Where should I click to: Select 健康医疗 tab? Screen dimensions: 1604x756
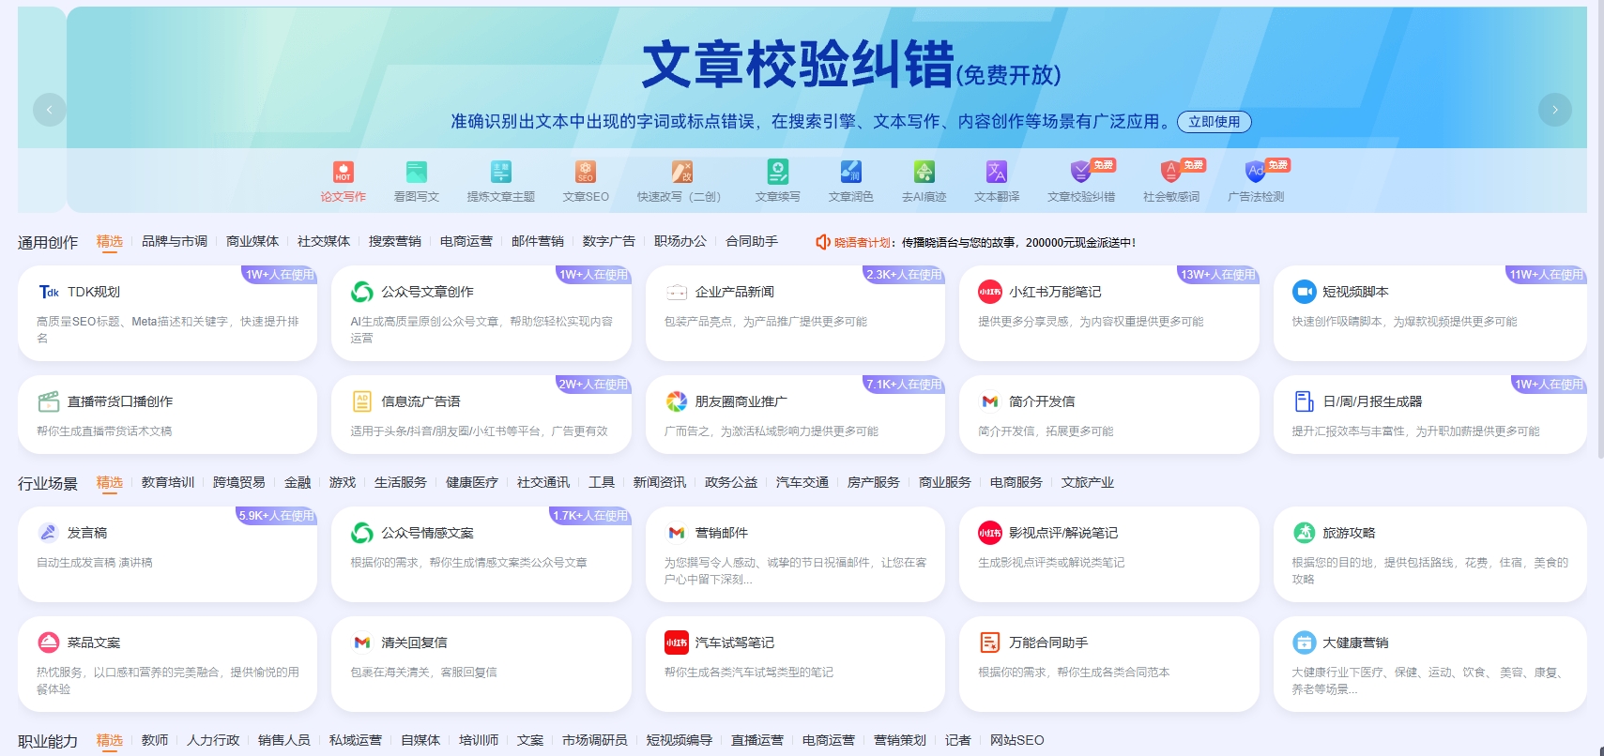pyautogui.click(x=472, y=482)
